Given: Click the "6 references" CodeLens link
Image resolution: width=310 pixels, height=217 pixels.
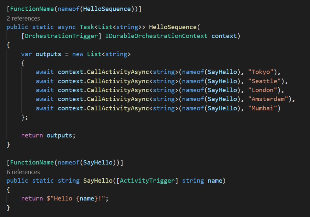Looking at the screenshot, I should coord(23,172).
